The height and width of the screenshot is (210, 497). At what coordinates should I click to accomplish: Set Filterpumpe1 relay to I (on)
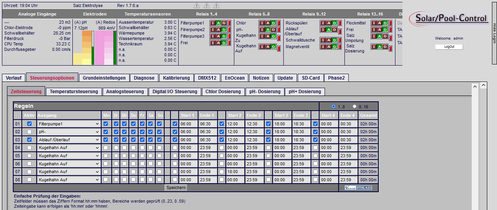[213, 23]
